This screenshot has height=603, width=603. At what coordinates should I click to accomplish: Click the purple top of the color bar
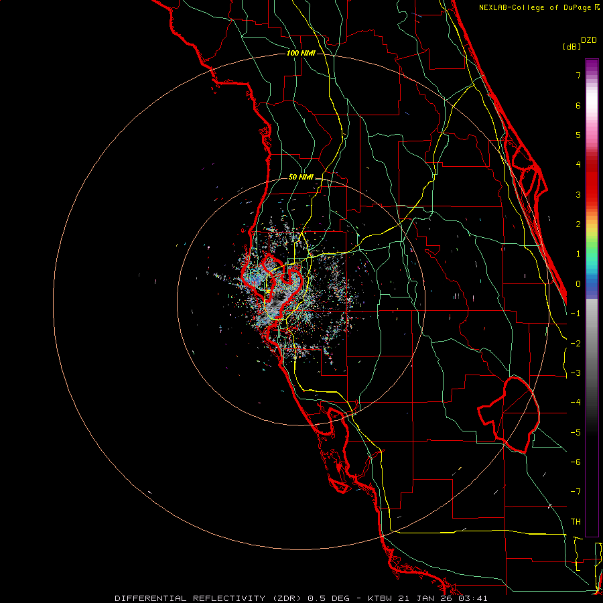coord(592,66)
